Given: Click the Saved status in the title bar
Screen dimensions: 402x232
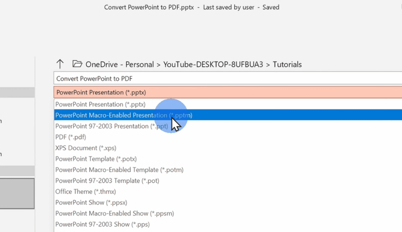Looking at the screenshot, I should [x=271, y=7].
